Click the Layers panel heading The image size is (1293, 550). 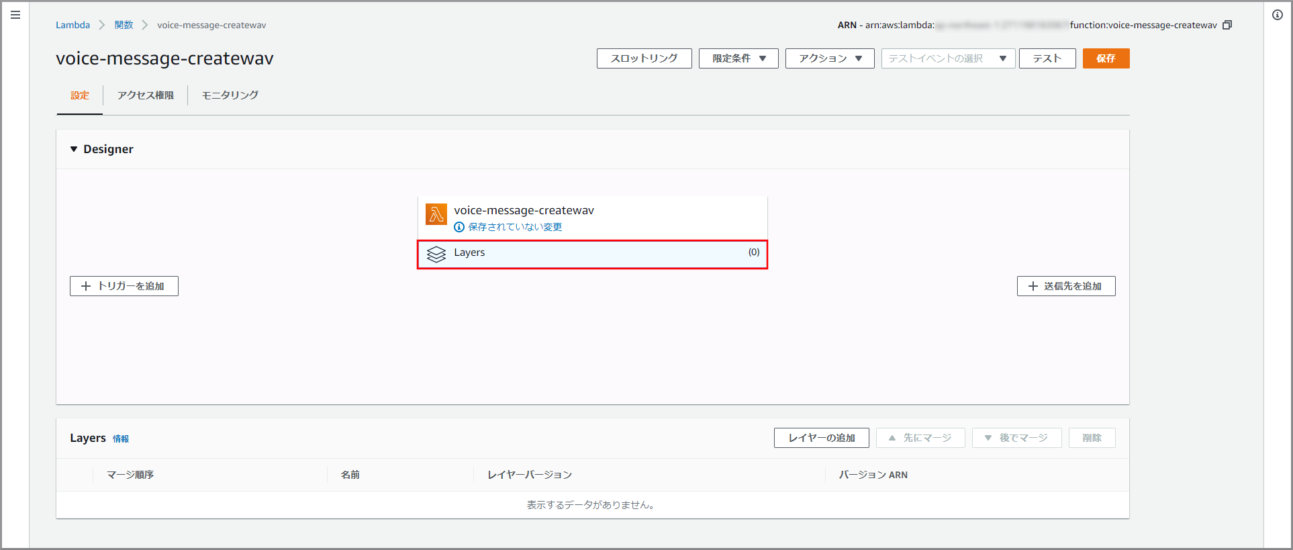click(x=88, y=438)
